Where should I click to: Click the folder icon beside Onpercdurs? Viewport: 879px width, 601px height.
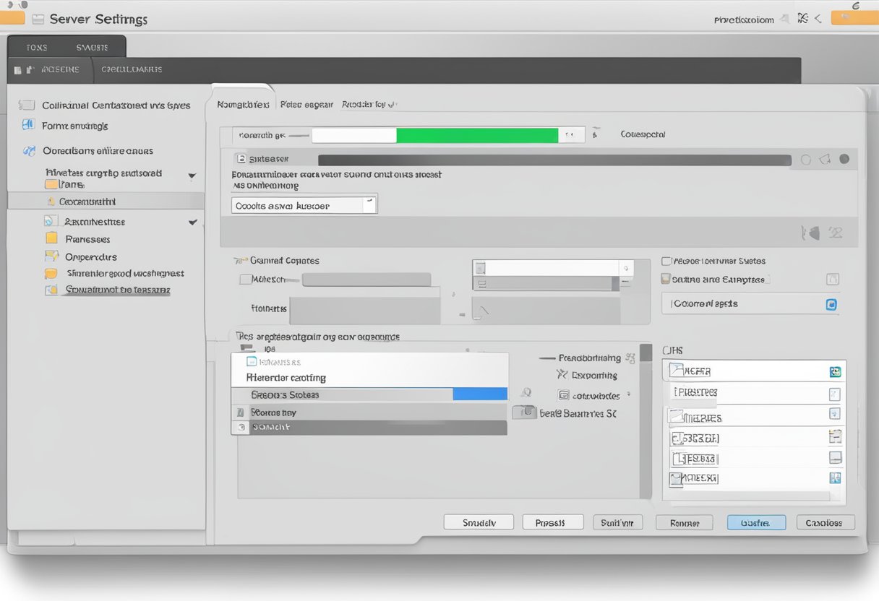point(51,256)
